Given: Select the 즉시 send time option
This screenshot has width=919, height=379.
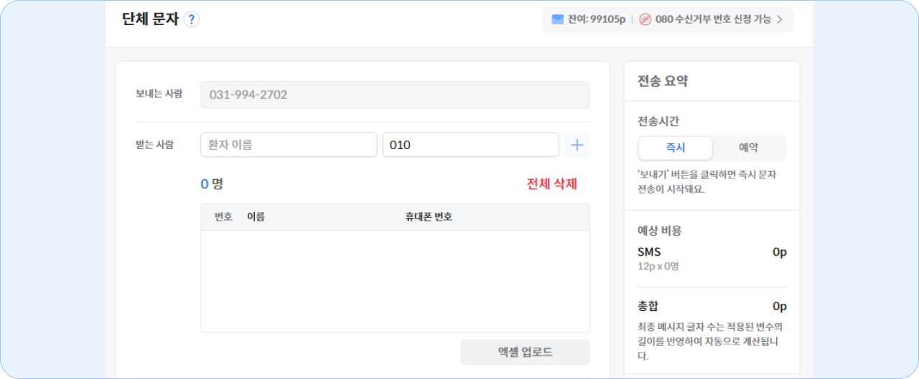Looking at the screenshot, I should pyautogui.click(x=675, y=148).
